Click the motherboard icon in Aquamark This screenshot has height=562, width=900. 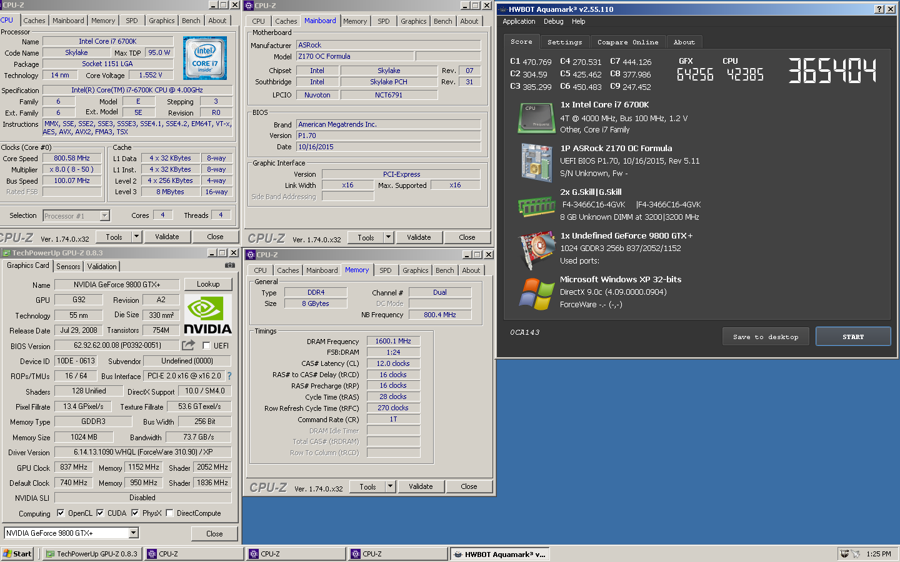536,162
